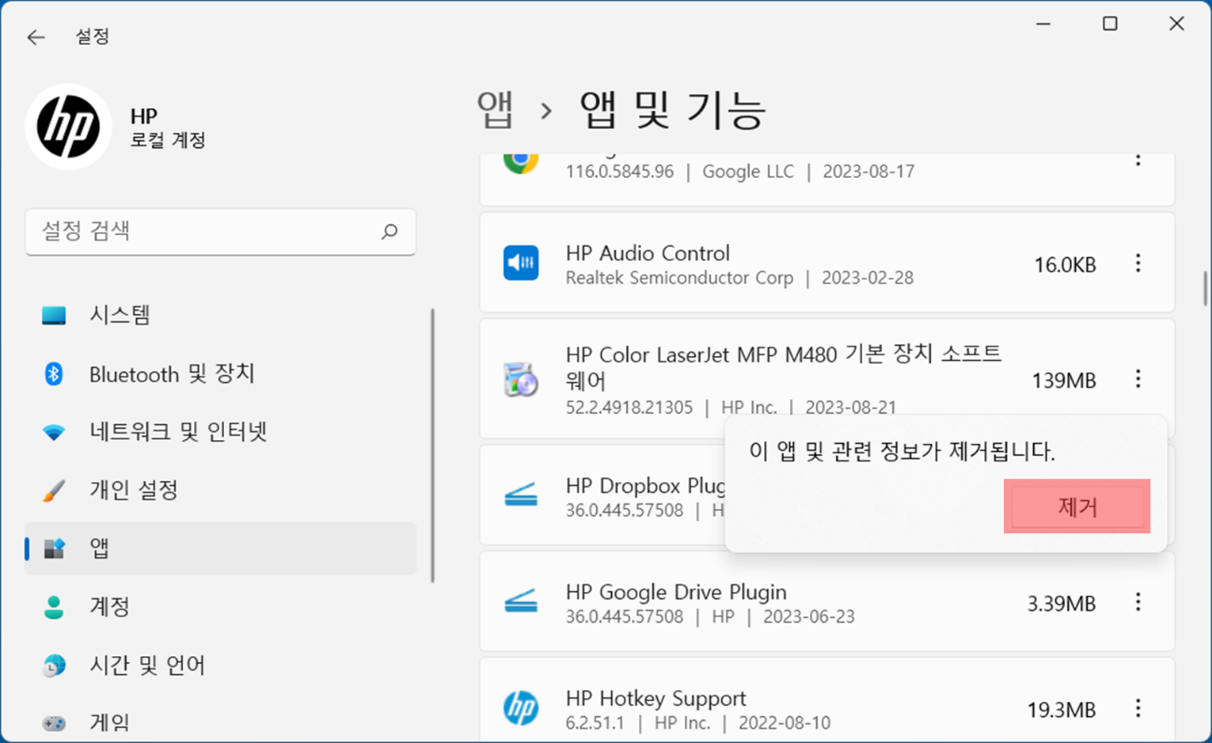Open 게임 settings
The height and width of the screenshot is (743, 1212).
220,722
